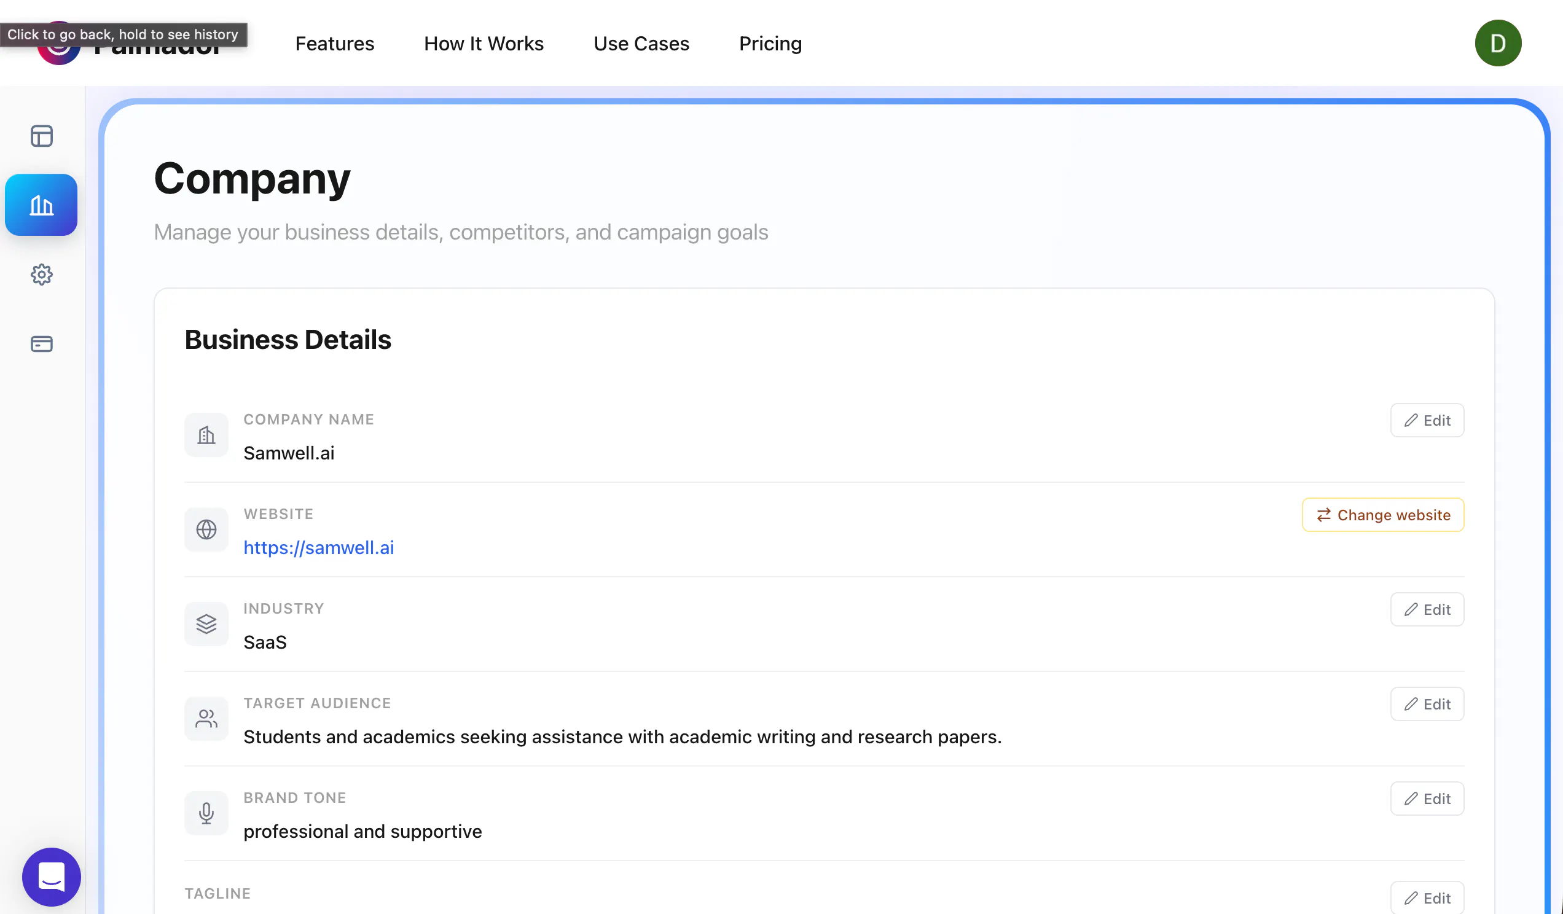Select the Samwell.ai company name text

289,453
